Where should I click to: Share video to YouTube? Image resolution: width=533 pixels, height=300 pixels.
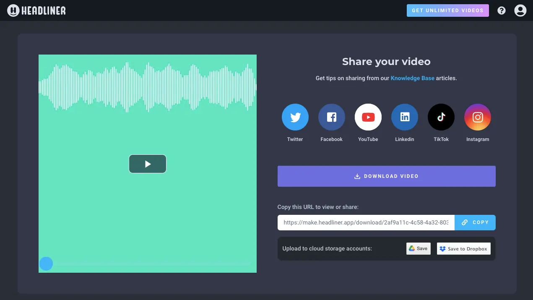[x=368, y=117]
